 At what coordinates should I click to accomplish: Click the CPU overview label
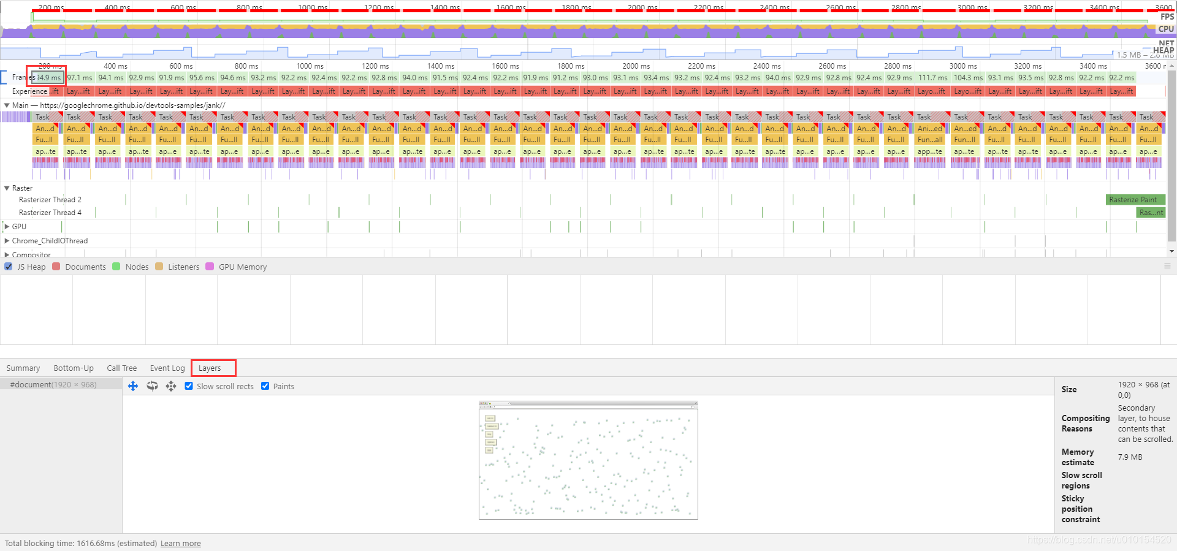tap(1166, 29)
